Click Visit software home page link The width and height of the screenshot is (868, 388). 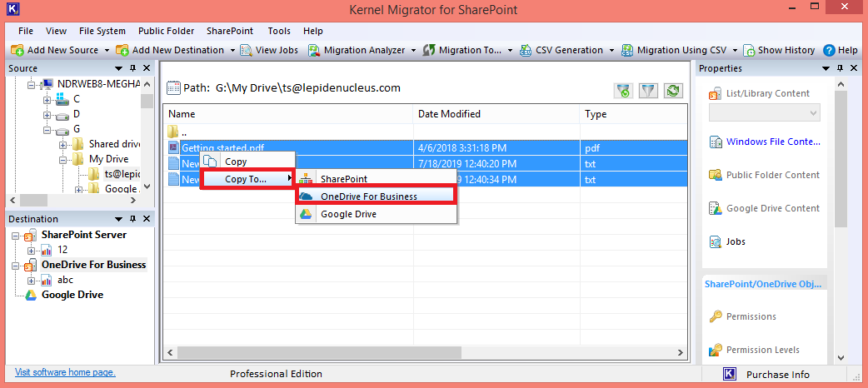[65, 372]
